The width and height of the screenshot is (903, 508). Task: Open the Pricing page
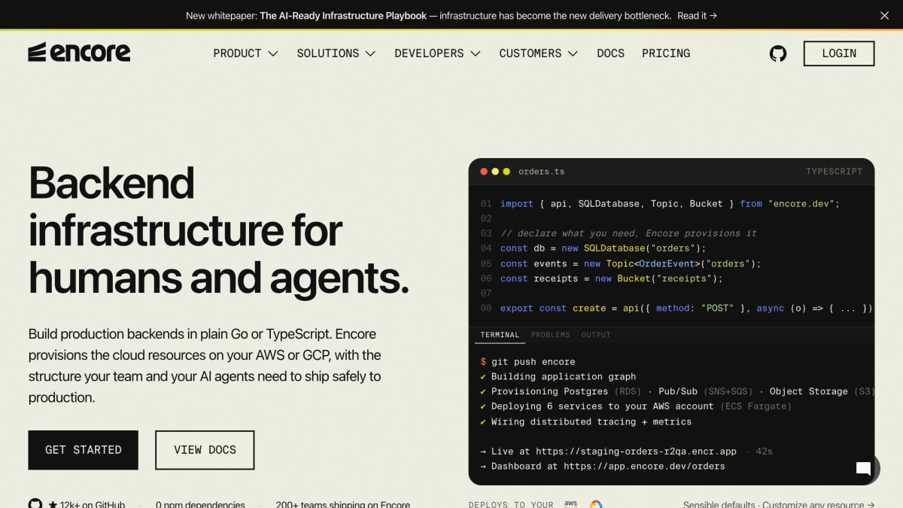(x=666, y=53)
